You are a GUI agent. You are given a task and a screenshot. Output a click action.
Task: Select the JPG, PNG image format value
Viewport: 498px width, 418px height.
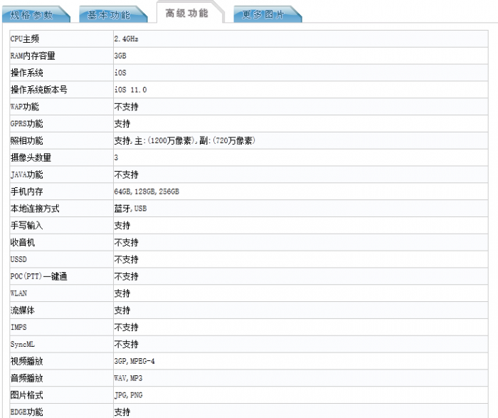pos(128,395)
